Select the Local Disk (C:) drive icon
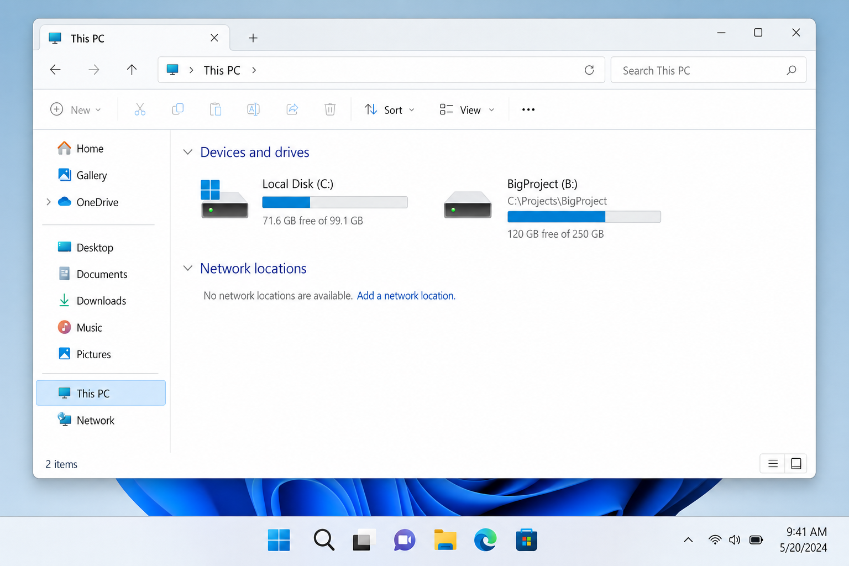The image size is (849, 566). click(x=224, y=199)
